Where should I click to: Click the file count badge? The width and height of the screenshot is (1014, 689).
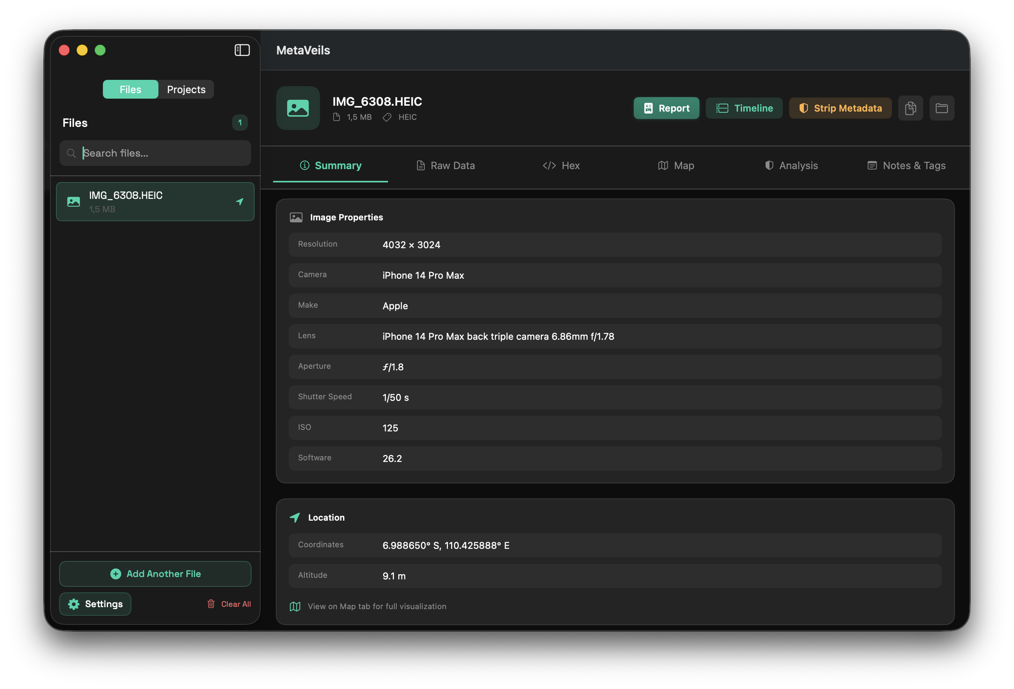(x=239, y=123)
